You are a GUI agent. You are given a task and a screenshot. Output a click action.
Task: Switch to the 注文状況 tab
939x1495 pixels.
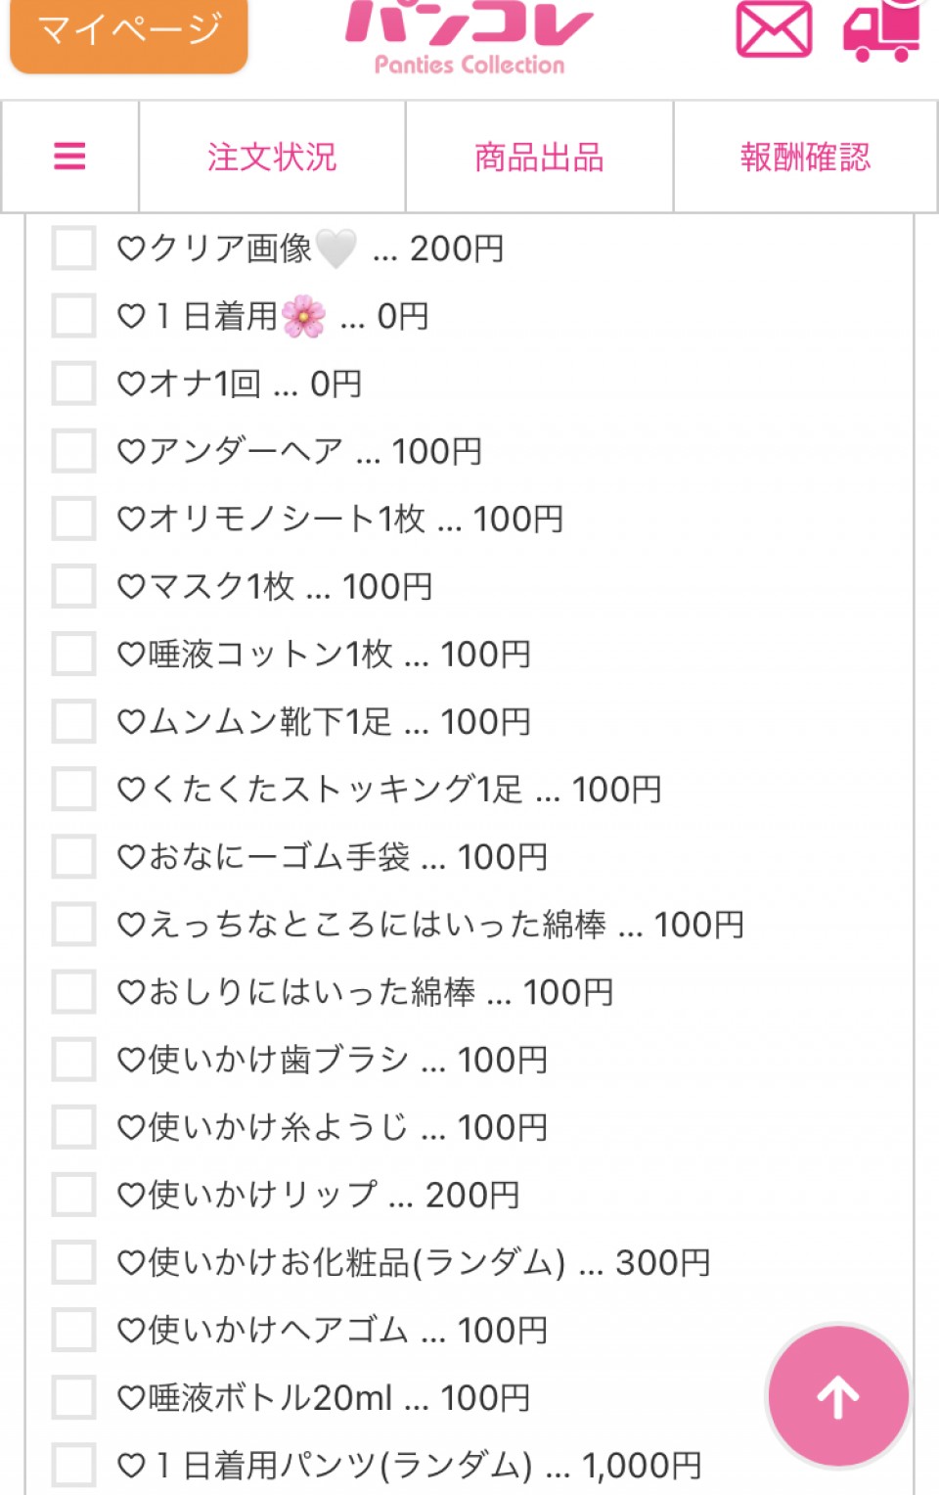click(x=272, y=157)
